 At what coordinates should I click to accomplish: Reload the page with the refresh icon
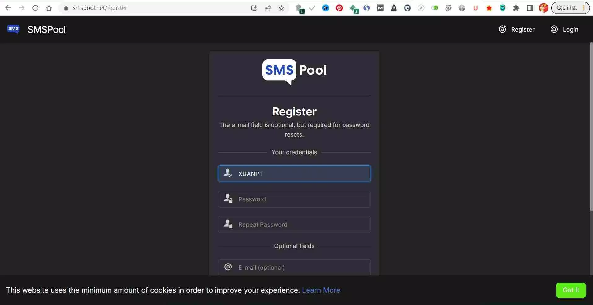pos(35,8)
